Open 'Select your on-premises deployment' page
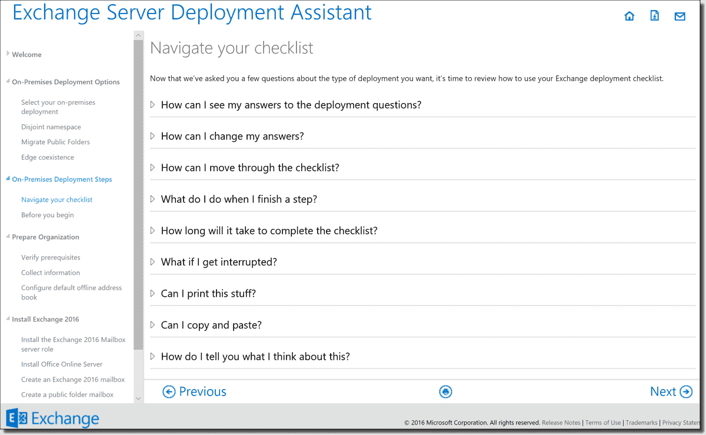The height and width of the screenshot is (435, 706). [58, 107]
